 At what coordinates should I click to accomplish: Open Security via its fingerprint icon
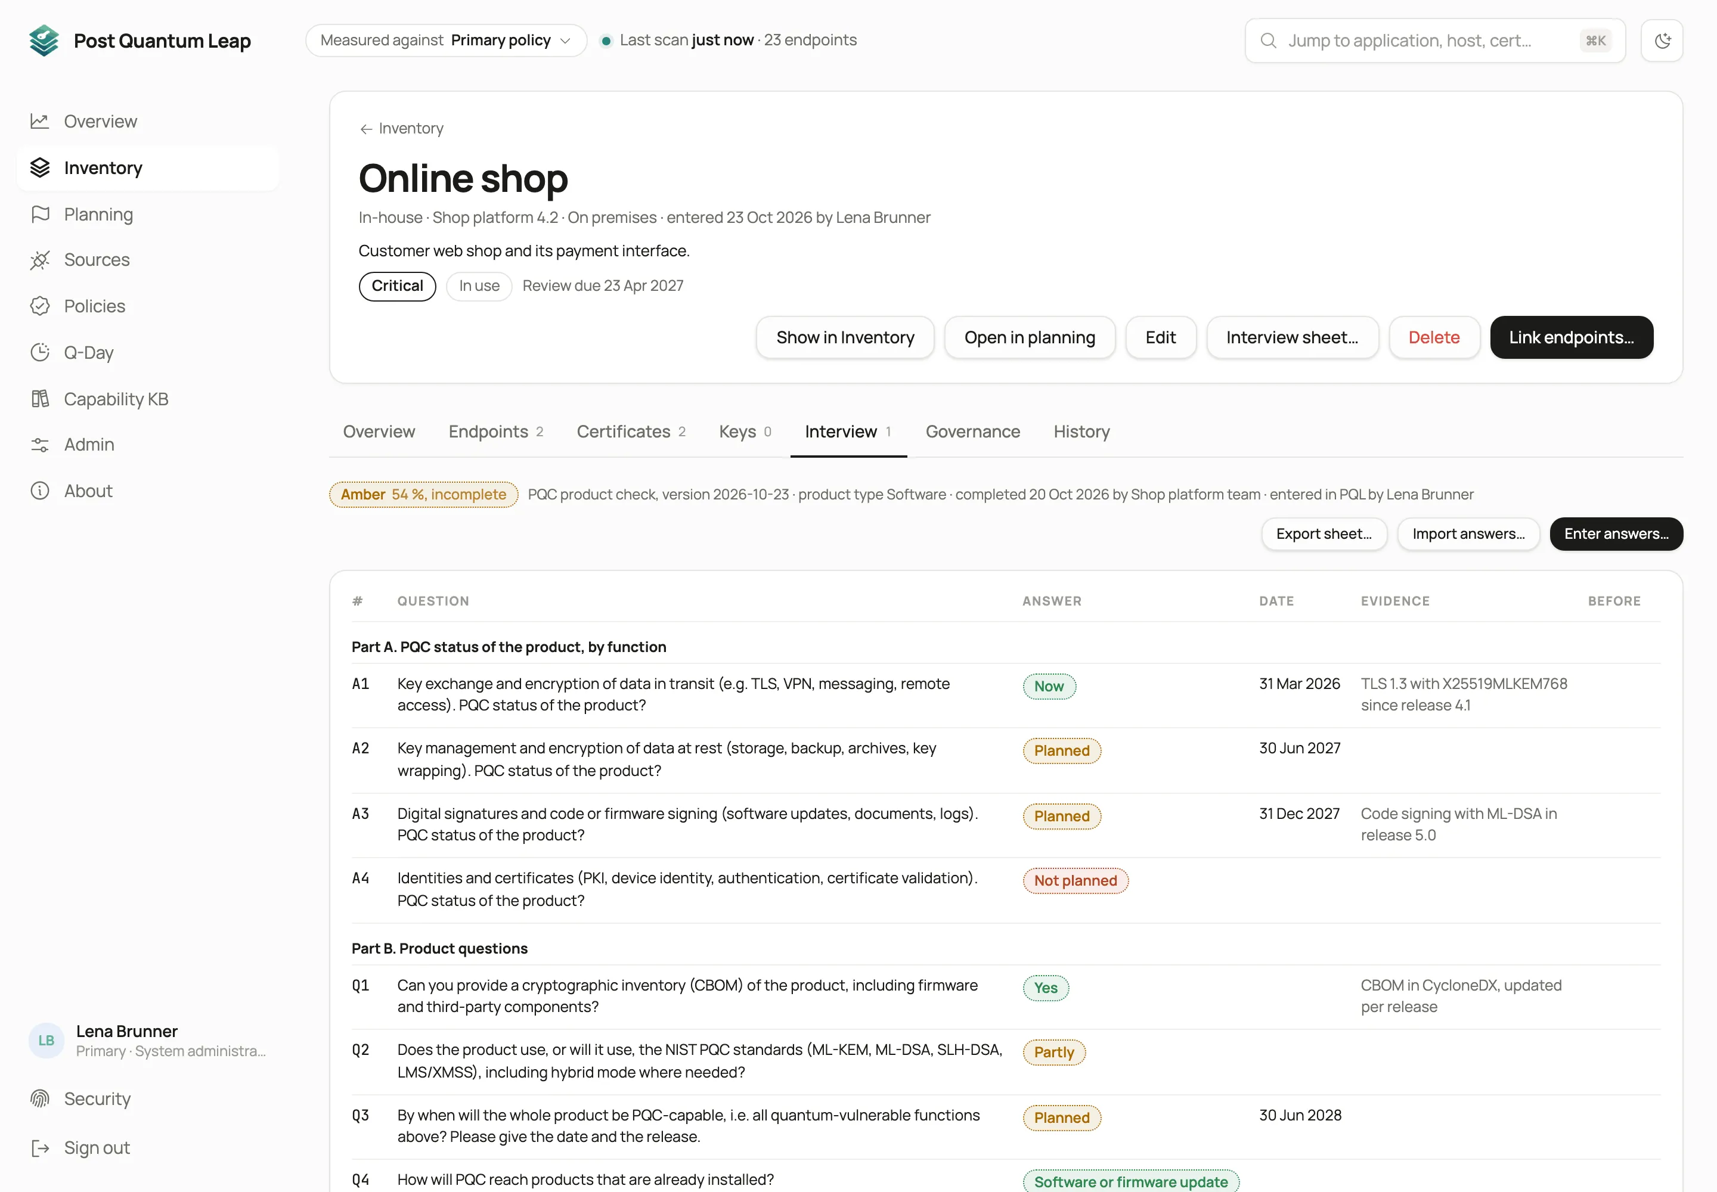coord(39,1098)
